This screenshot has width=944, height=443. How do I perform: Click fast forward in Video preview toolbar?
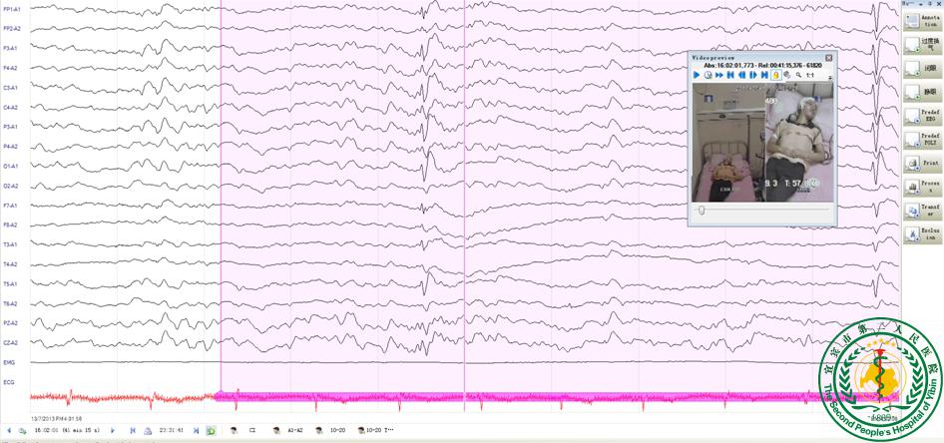tap(718, 75)
